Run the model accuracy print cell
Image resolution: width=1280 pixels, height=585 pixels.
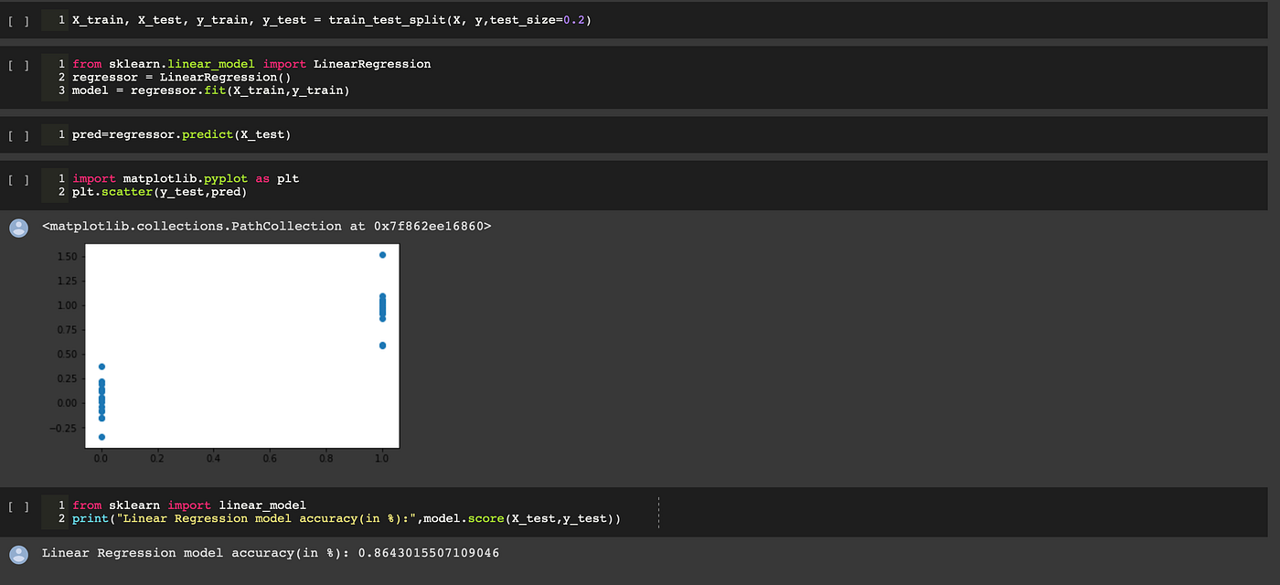(x=18, y=505)
